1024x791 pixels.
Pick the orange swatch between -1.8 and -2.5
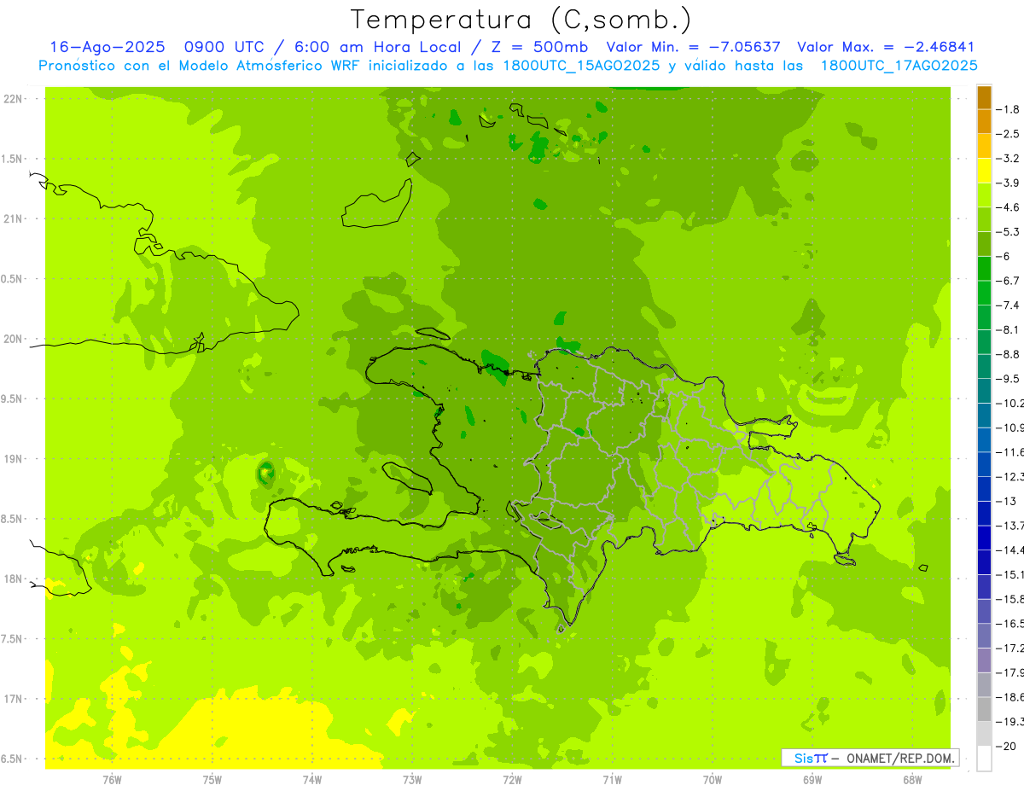pos(984,122)
